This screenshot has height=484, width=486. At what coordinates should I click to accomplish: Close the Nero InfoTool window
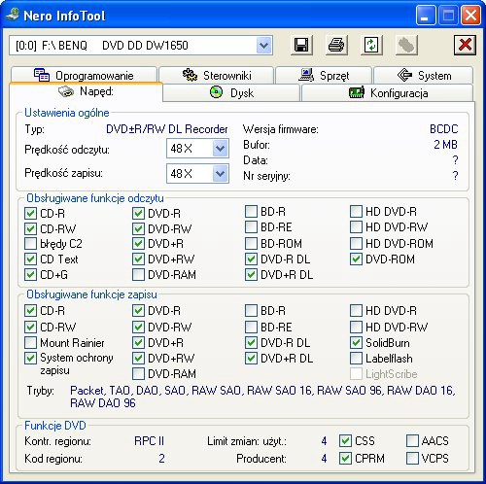click(470, 16)
